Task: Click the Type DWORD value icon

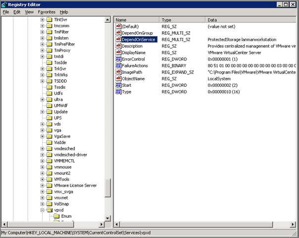Action: 118,92
